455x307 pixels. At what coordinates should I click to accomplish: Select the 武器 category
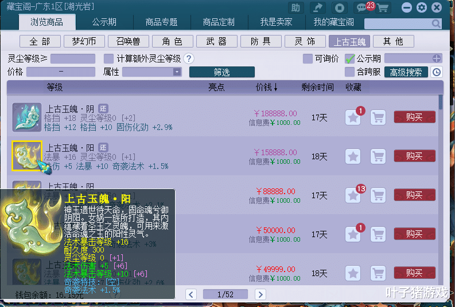point(217,41)
